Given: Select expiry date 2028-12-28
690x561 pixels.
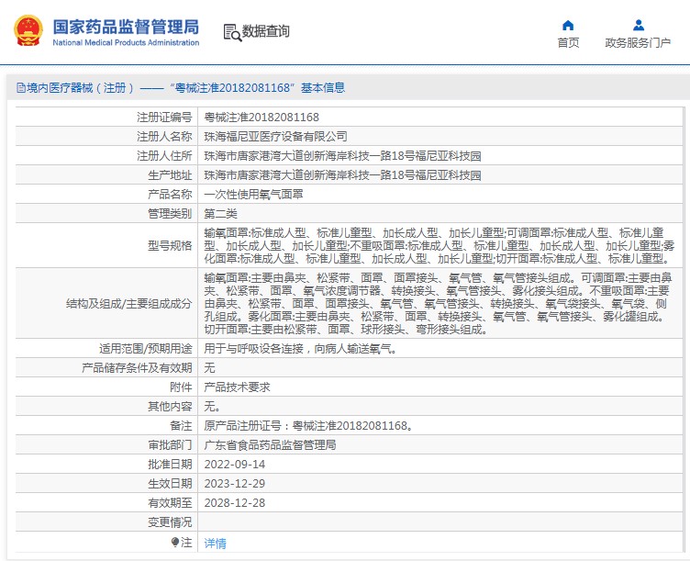Looking at the screenshot, I should click(x=235, y=503).
